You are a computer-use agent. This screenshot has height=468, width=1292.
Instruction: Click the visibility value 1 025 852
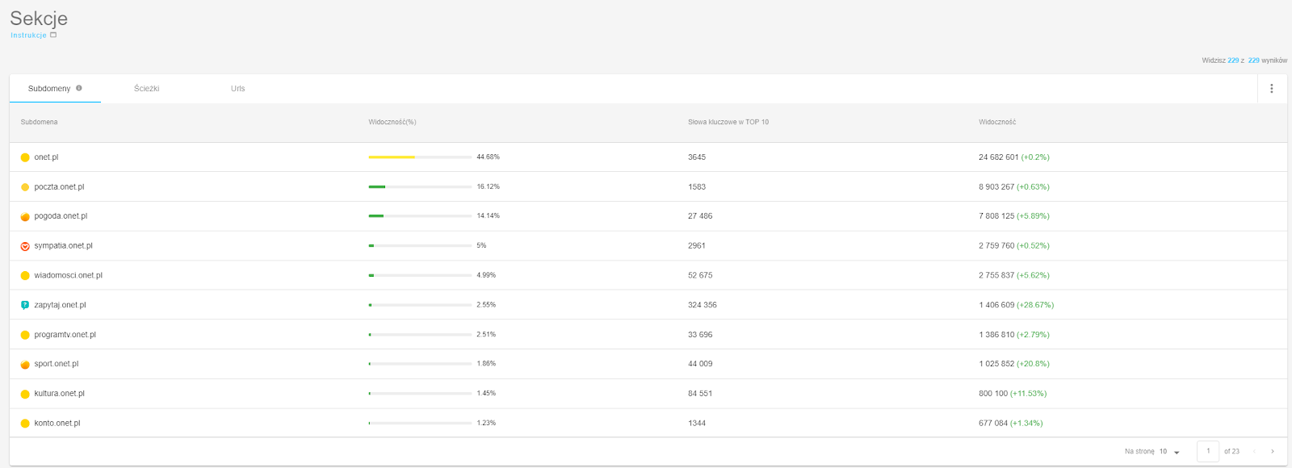click(x=996, y=364)
